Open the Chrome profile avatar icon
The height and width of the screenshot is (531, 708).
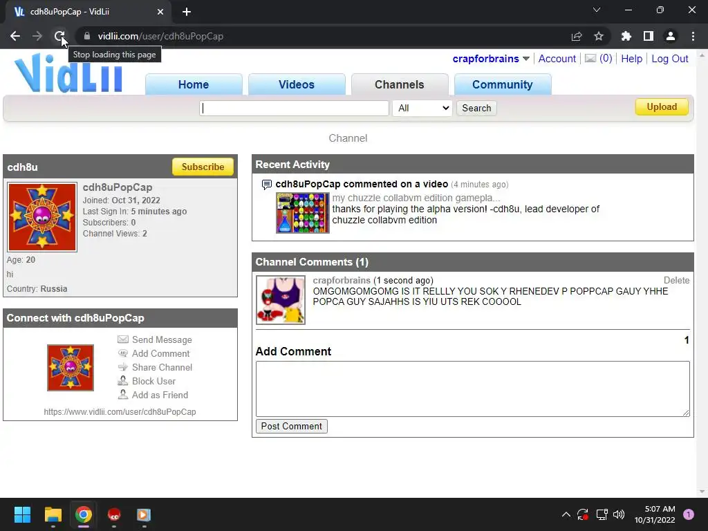click(x=671, y=36)
